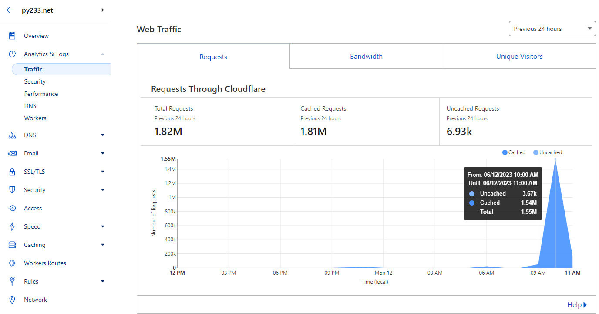599x314 pixels.
Task: Click the SSL/TLS padlock icon
Action: [x=12, y=172]
